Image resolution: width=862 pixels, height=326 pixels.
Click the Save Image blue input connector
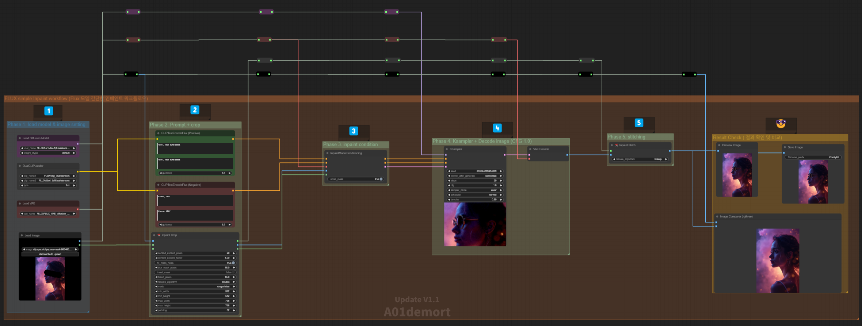784,153
